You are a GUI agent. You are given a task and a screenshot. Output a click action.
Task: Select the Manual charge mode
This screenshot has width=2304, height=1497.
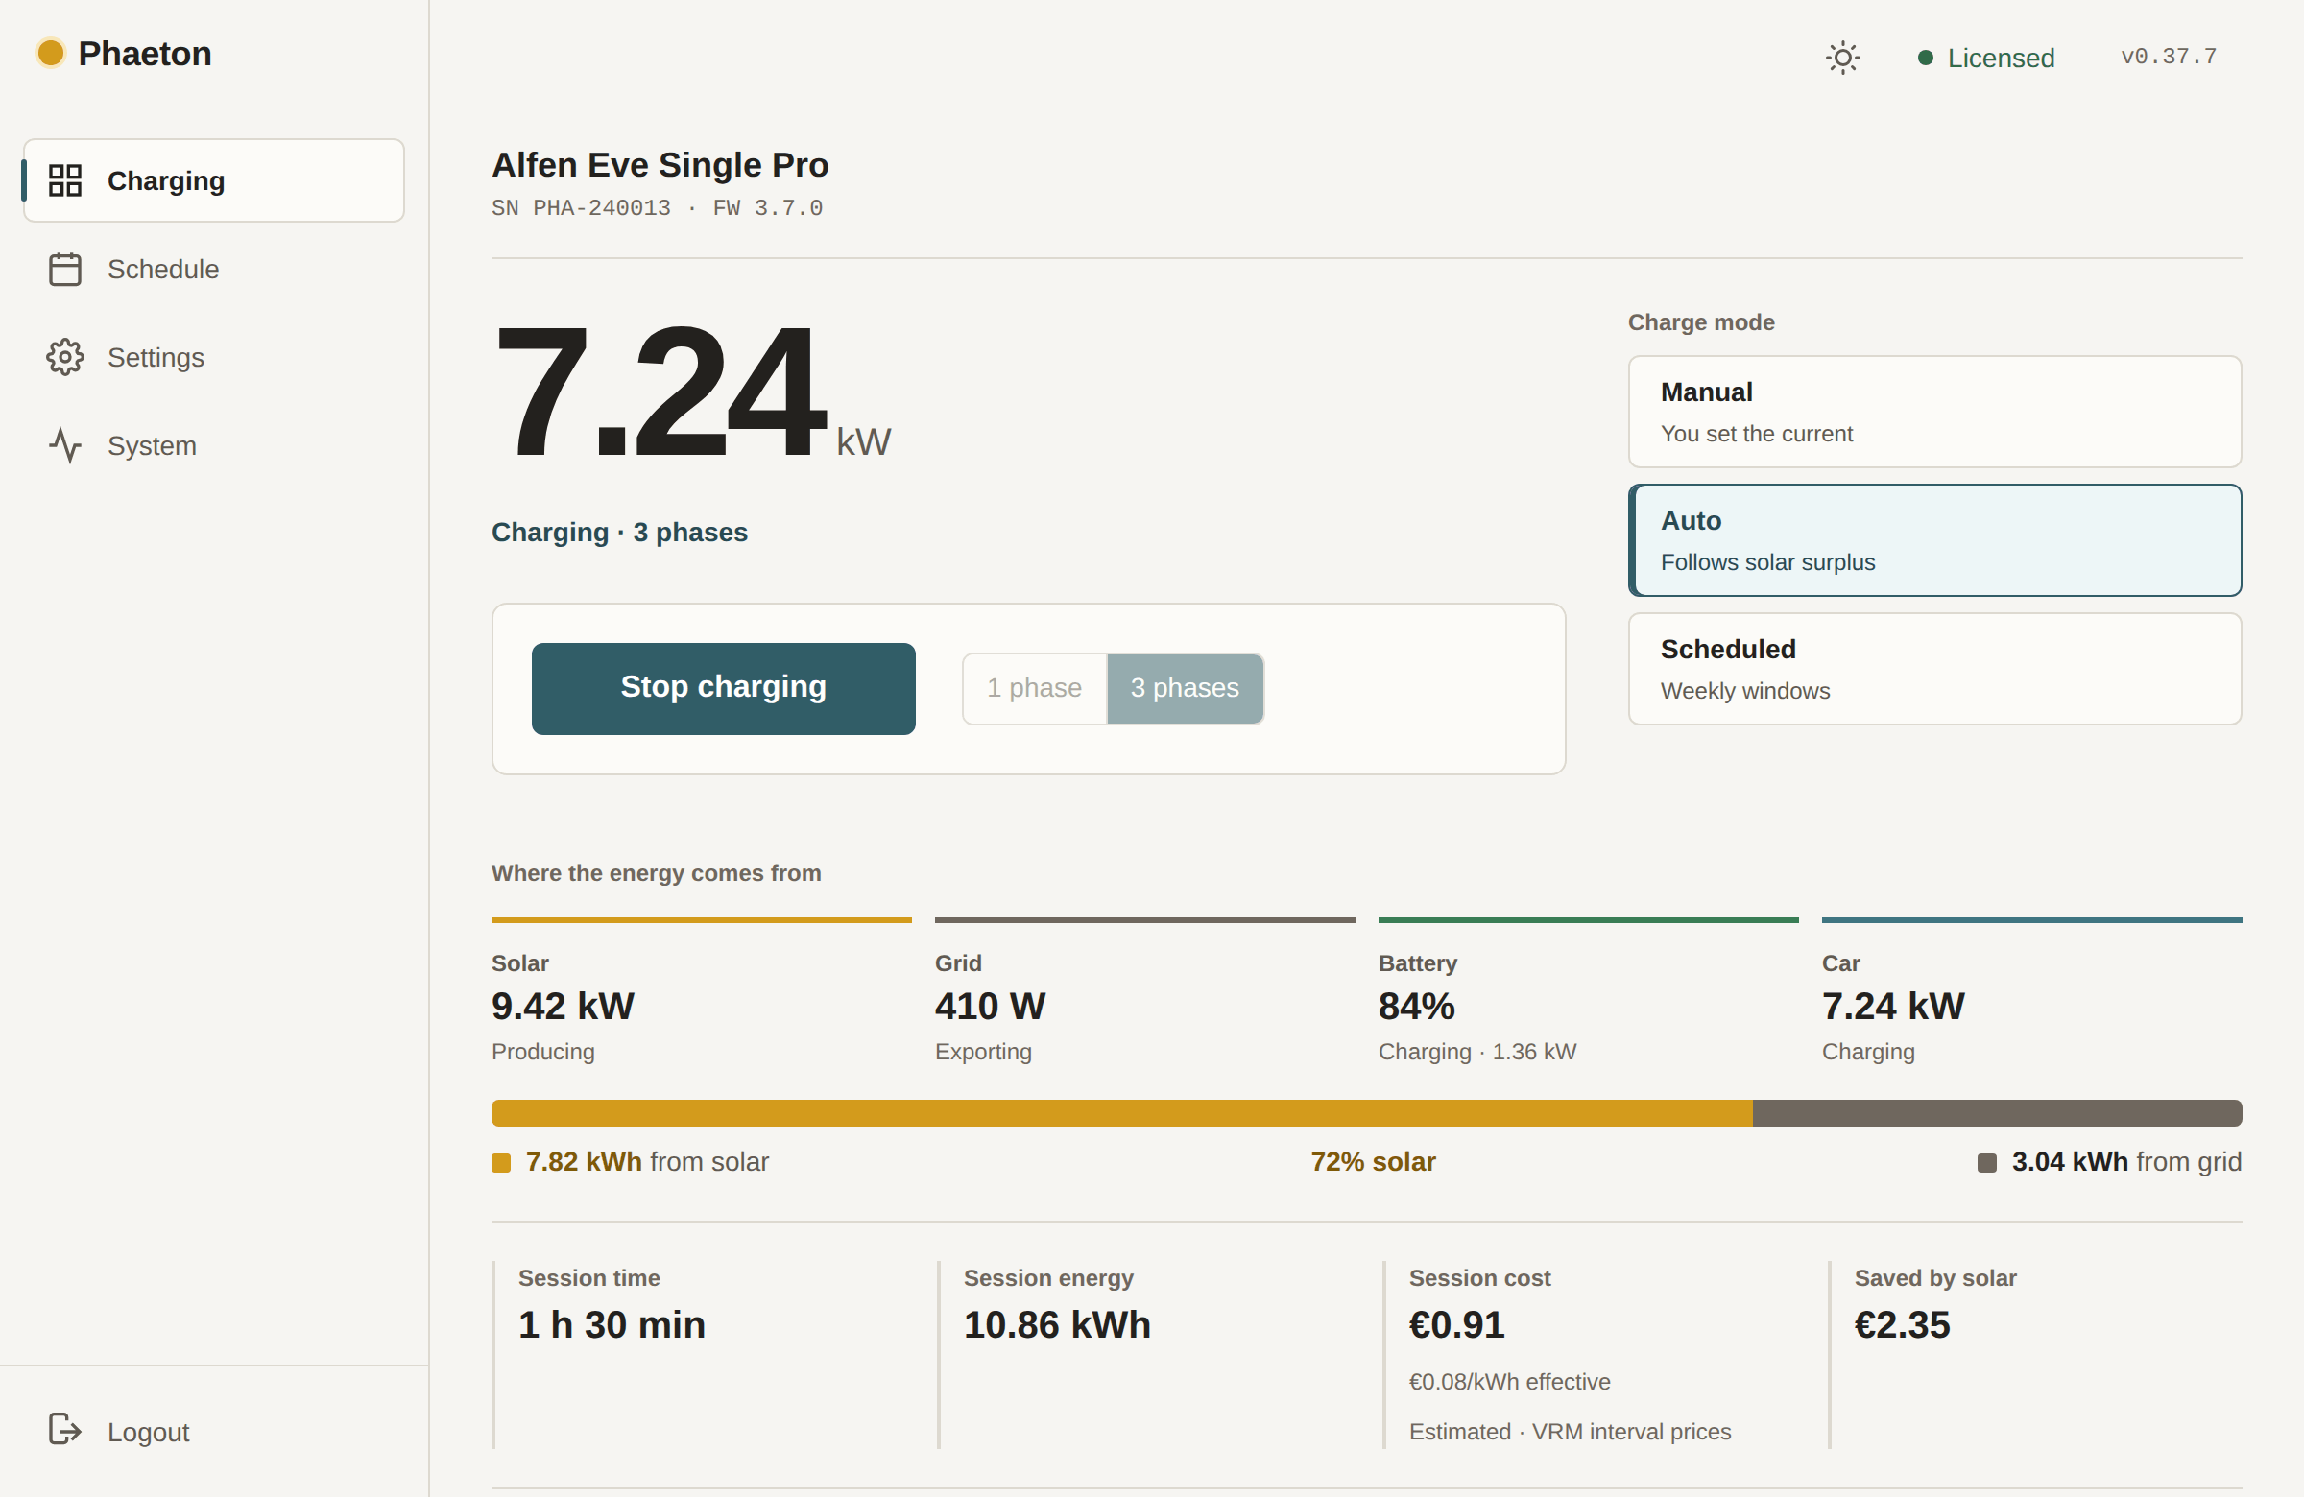[x=1933, y=412]
